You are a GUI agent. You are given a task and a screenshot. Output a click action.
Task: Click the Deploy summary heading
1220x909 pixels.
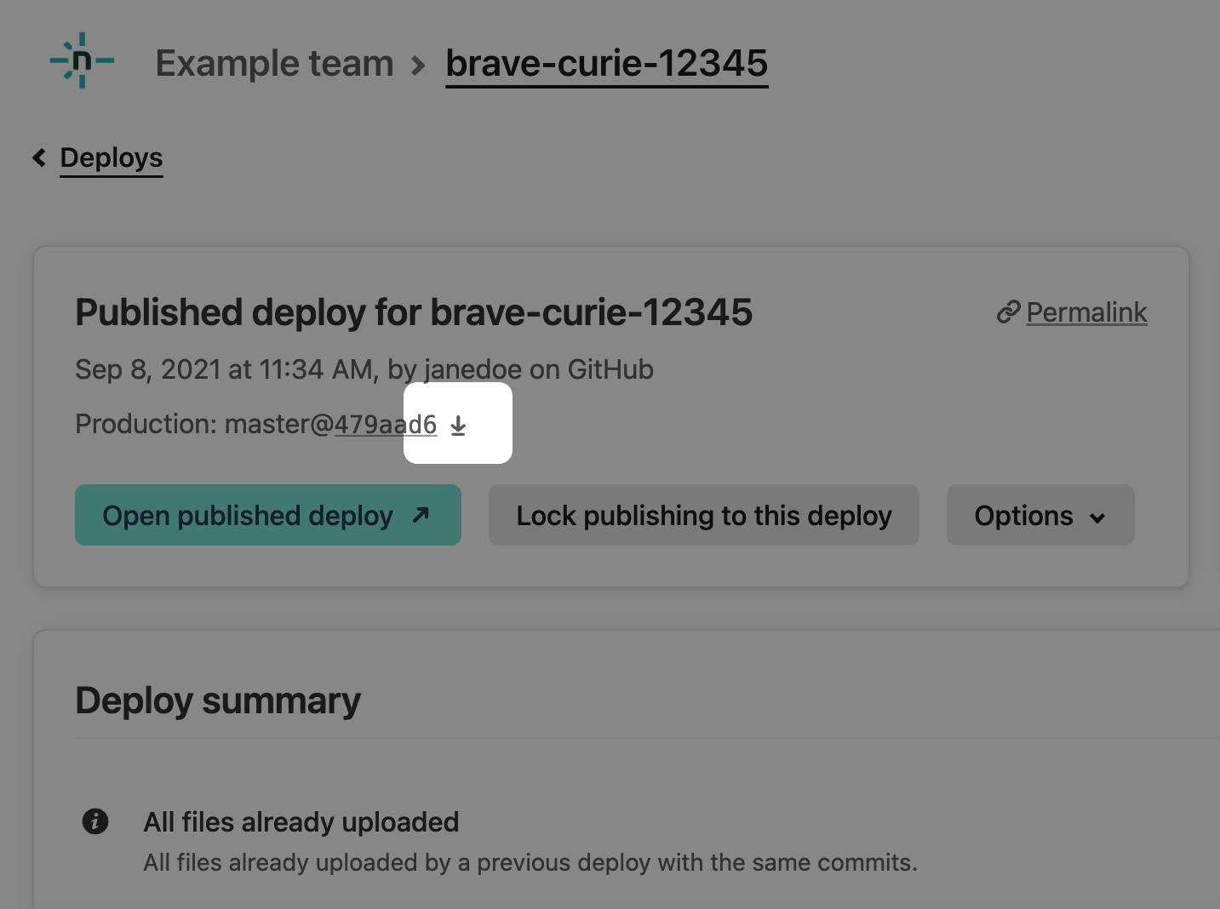click(x=218, y=700)
